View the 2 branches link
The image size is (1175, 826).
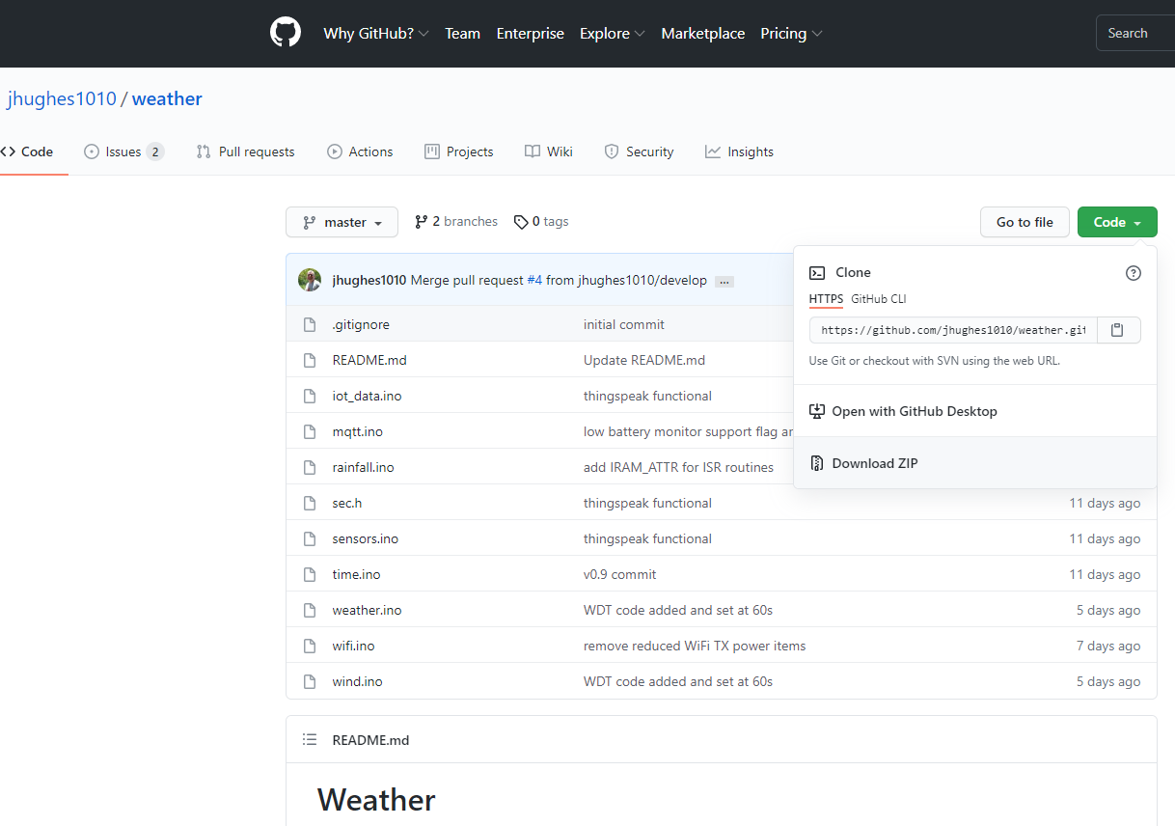coord(456,222)
